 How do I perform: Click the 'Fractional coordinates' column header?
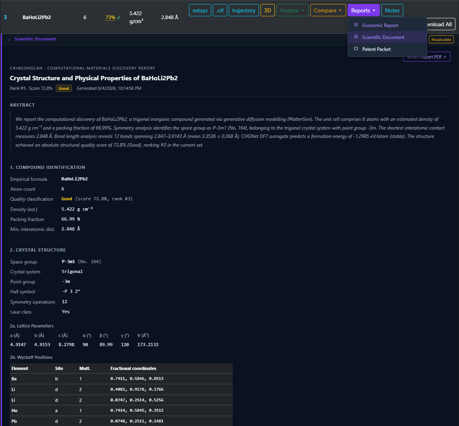point(133,368)
